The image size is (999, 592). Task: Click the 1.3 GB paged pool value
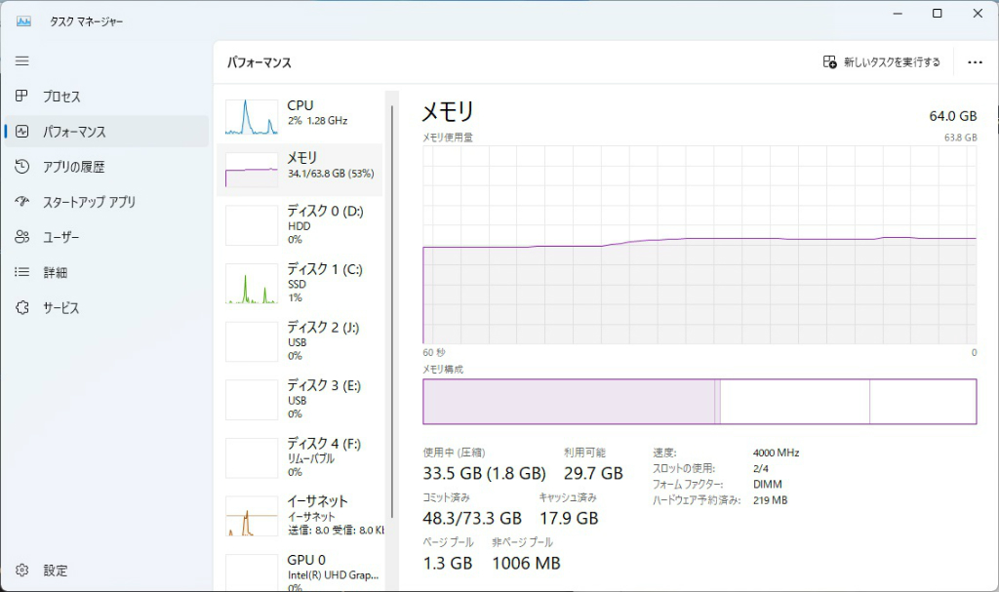(x=448, y=564)
